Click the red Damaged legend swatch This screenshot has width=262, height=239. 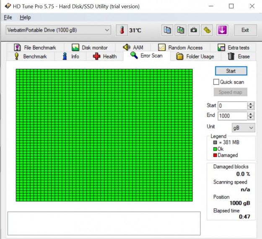tap(215, 156)
